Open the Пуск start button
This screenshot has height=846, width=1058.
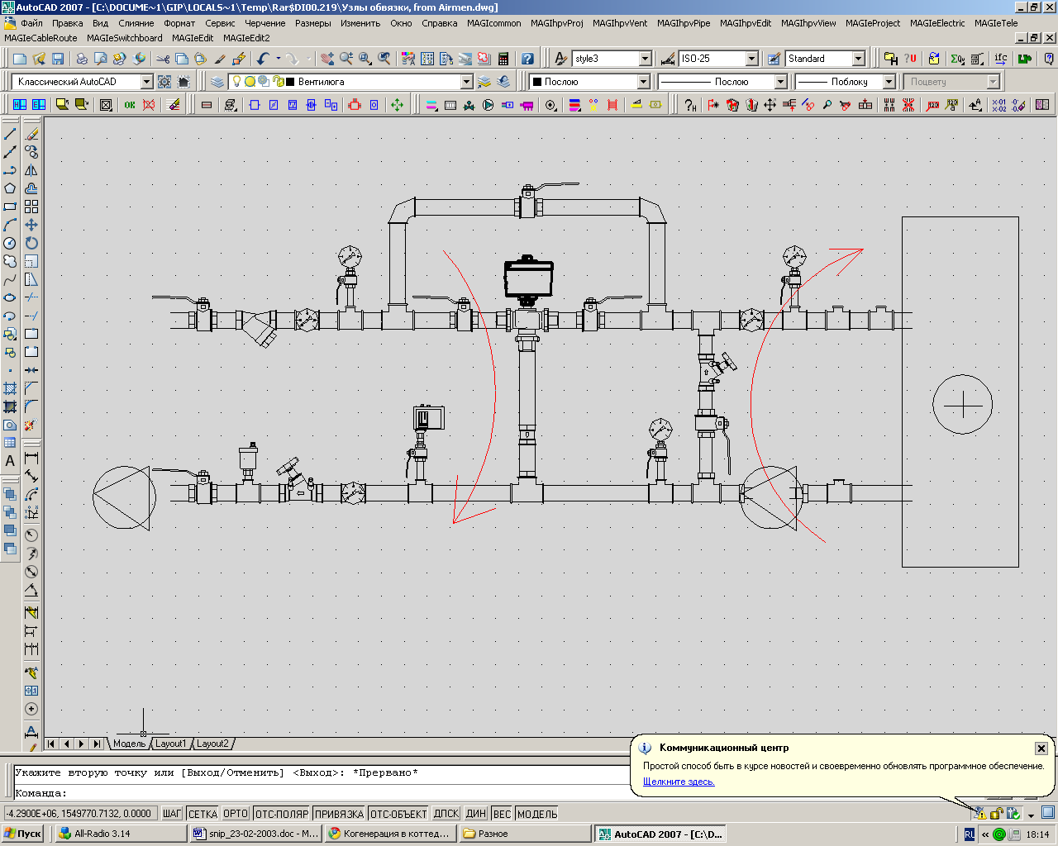point(22,834)
